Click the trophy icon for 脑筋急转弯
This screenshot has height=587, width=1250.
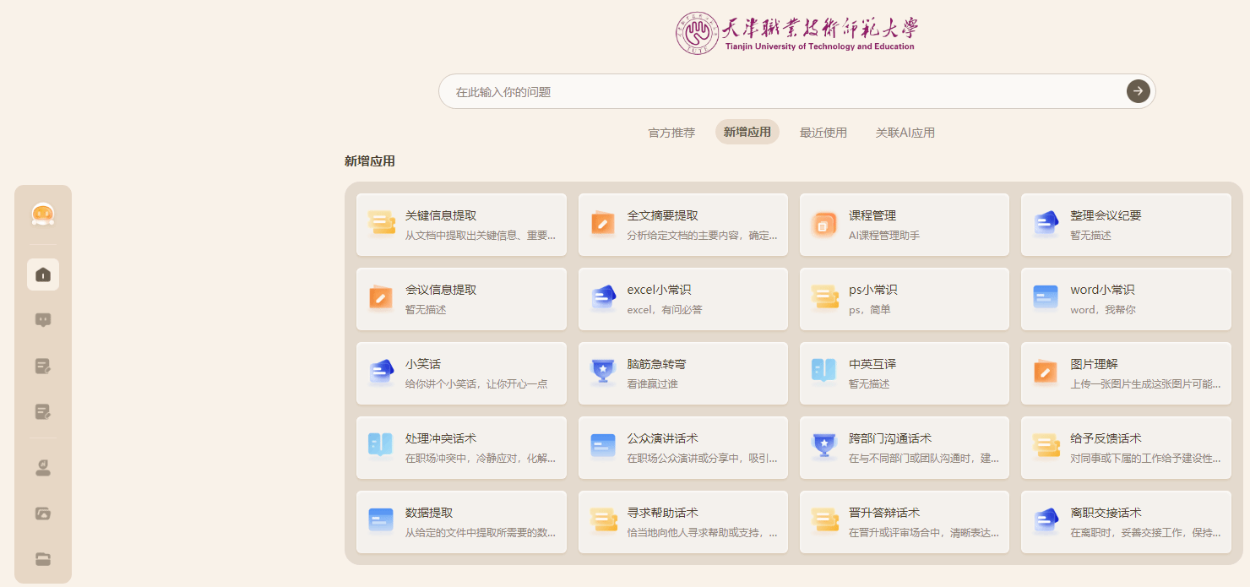coord(603,372)
